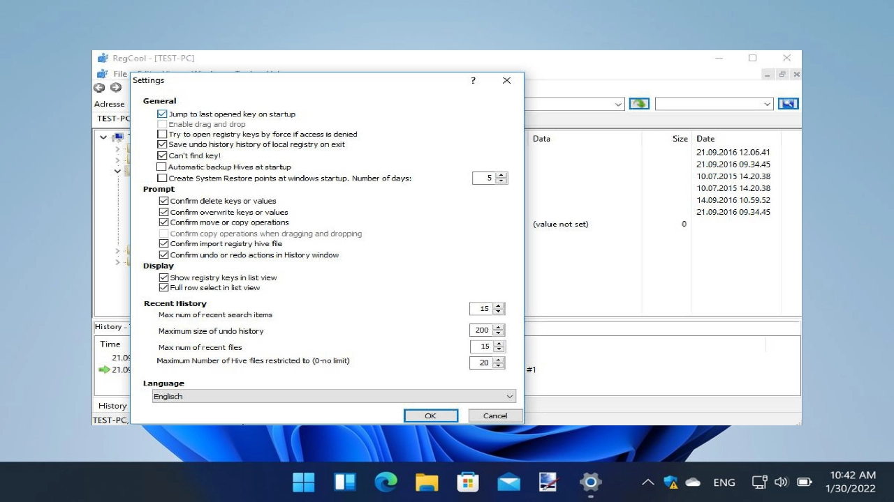
Task: Click the Windows Security shield tray icon
Action: point(670,482)
